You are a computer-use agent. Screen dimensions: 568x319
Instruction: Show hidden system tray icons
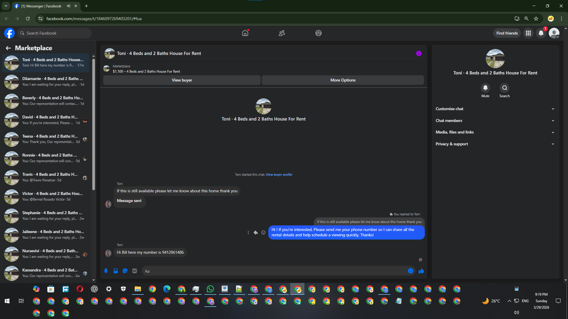pyautogui.click(x=509, y=301)
